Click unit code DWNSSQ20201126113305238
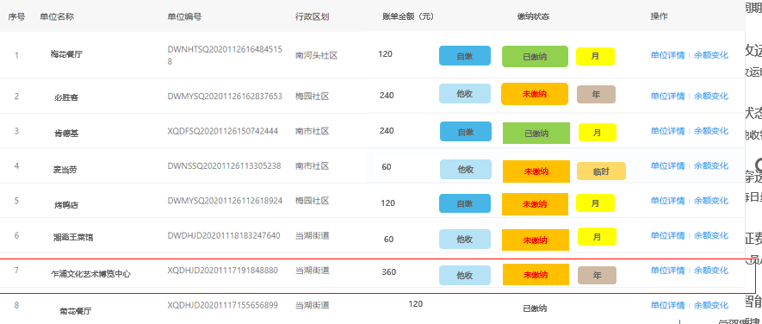This screenshot has width=762, height=324. pyautogui.click(x=224, y=166)
